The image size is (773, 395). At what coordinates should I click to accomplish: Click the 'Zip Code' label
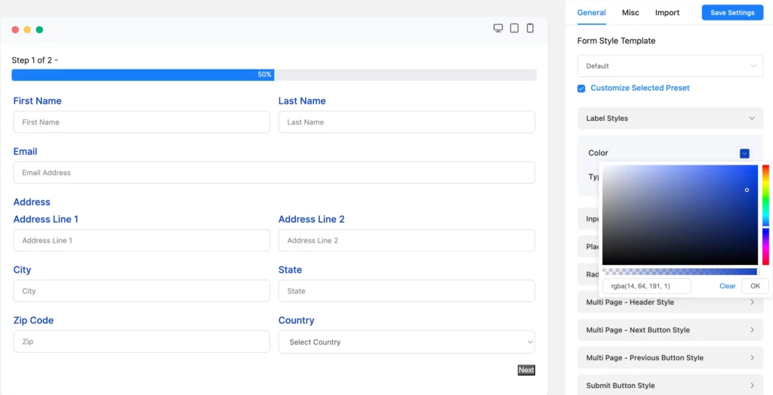pos(33,320)
